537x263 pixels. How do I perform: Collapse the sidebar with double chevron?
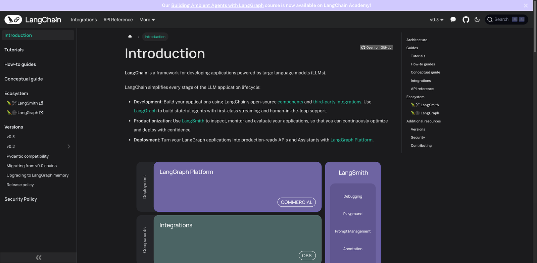pyautogui.click(x=39, y=258)
